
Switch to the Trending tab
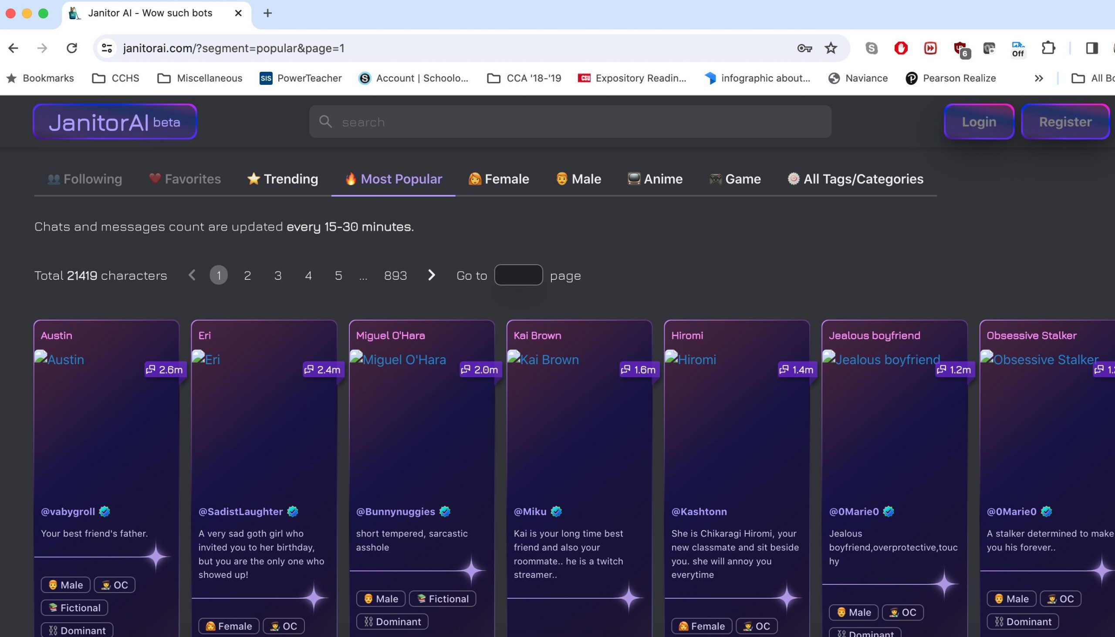pyautogui.click(x=283, y=179)
